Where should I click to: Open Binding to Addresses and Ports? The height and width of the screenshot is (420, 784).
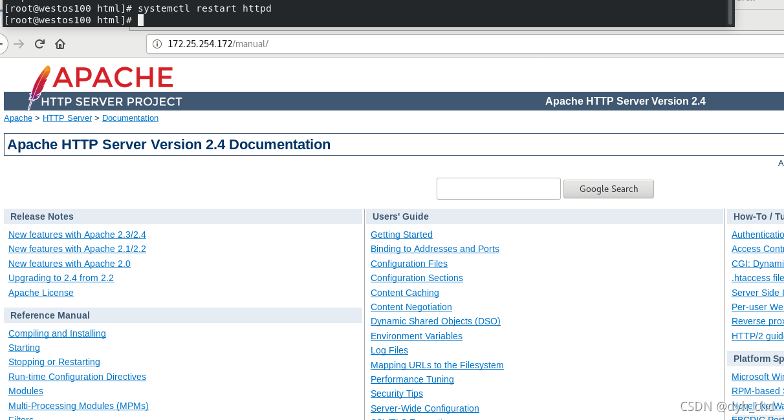(x=435, y=249)
